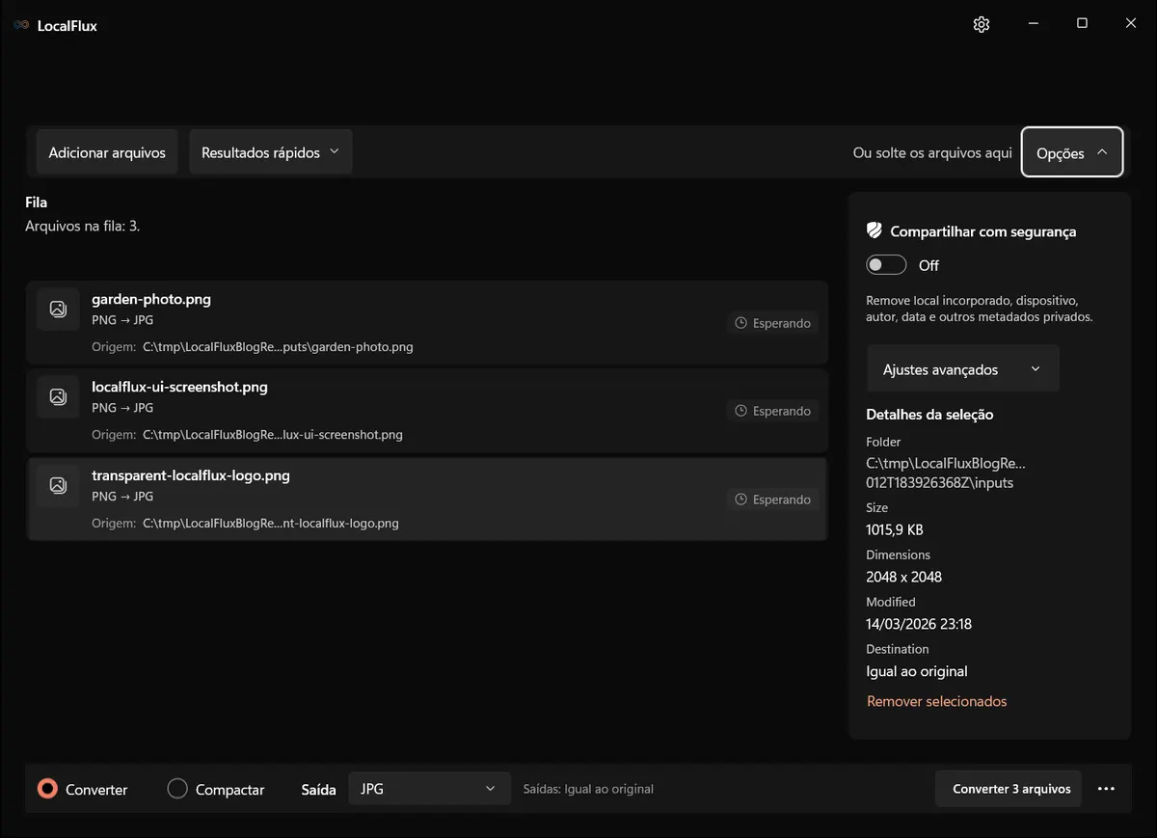
Task: Click the 2048 x 2048 dimensions value
Action: point(904,577)
